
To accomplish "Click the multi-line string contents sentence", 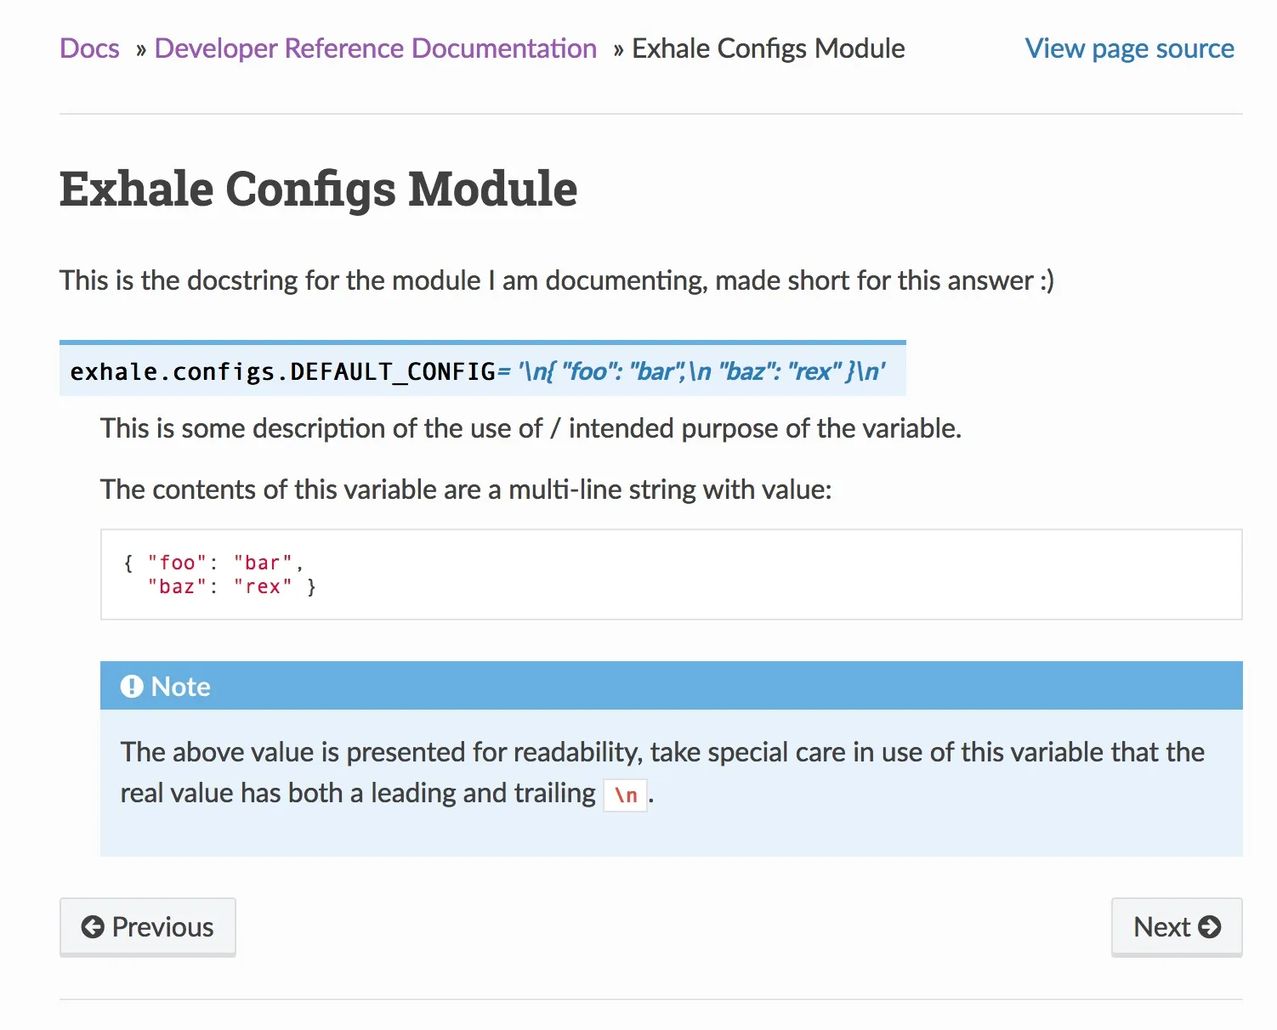I will pyautogui.click(x=466, y=490).
